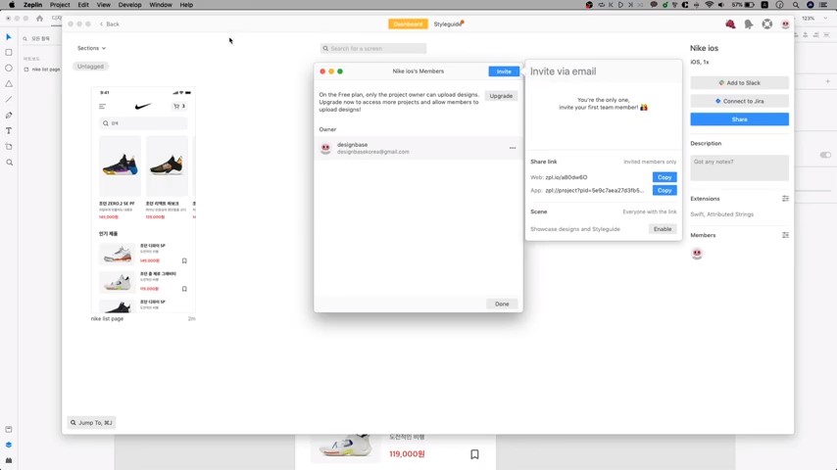Copy the Web share link
The height and width of the screenshot is (470, 837).
tap(664, 177)
